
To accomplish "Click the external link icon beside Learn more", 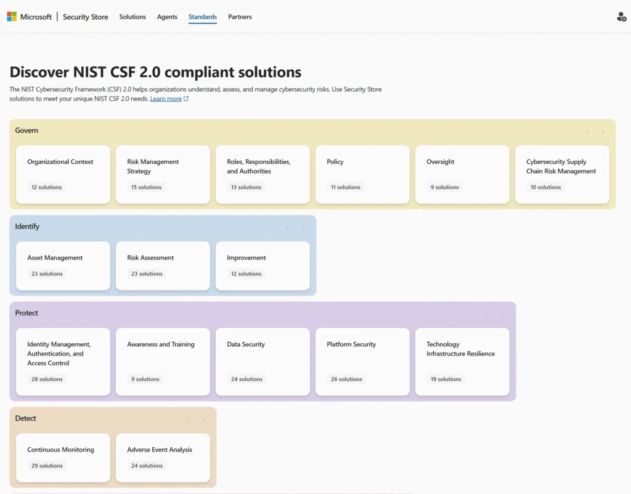I will point(187,99).
